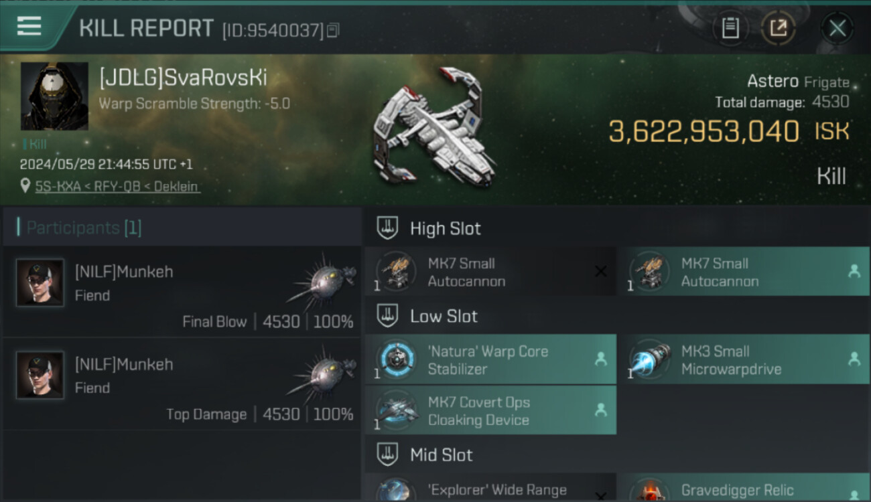Copy the kill report ID
871x502 pixels.
(x=333, y=30)
